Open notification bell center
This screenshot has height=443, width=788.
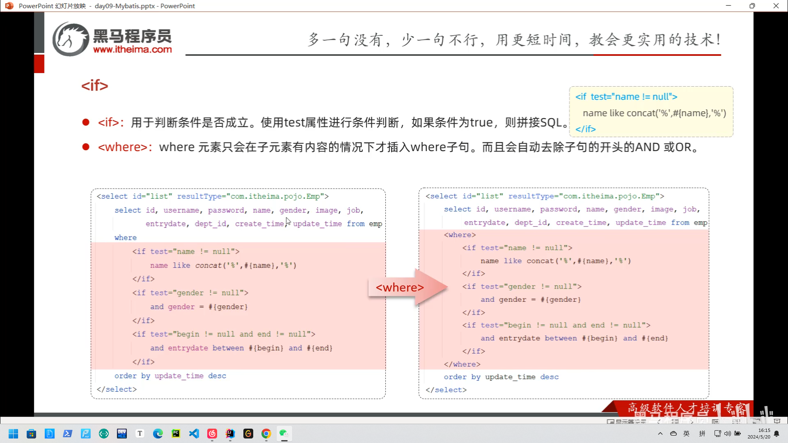[x=777, y=434]
